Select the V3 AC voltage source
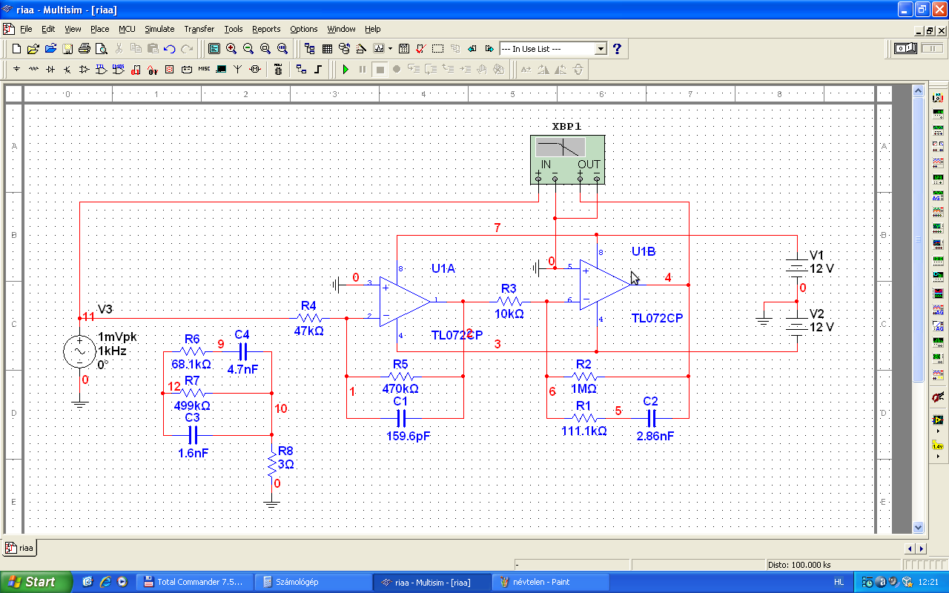This screenshot has width=949, height=593. [x=79, y=351]
